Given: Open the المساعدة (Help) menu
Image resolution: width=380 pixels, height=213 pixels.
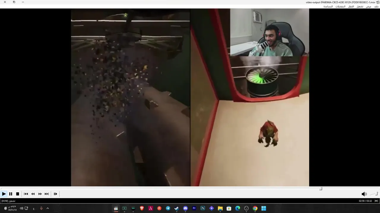Looking at the screenshot, I should (x=328, y=7).
